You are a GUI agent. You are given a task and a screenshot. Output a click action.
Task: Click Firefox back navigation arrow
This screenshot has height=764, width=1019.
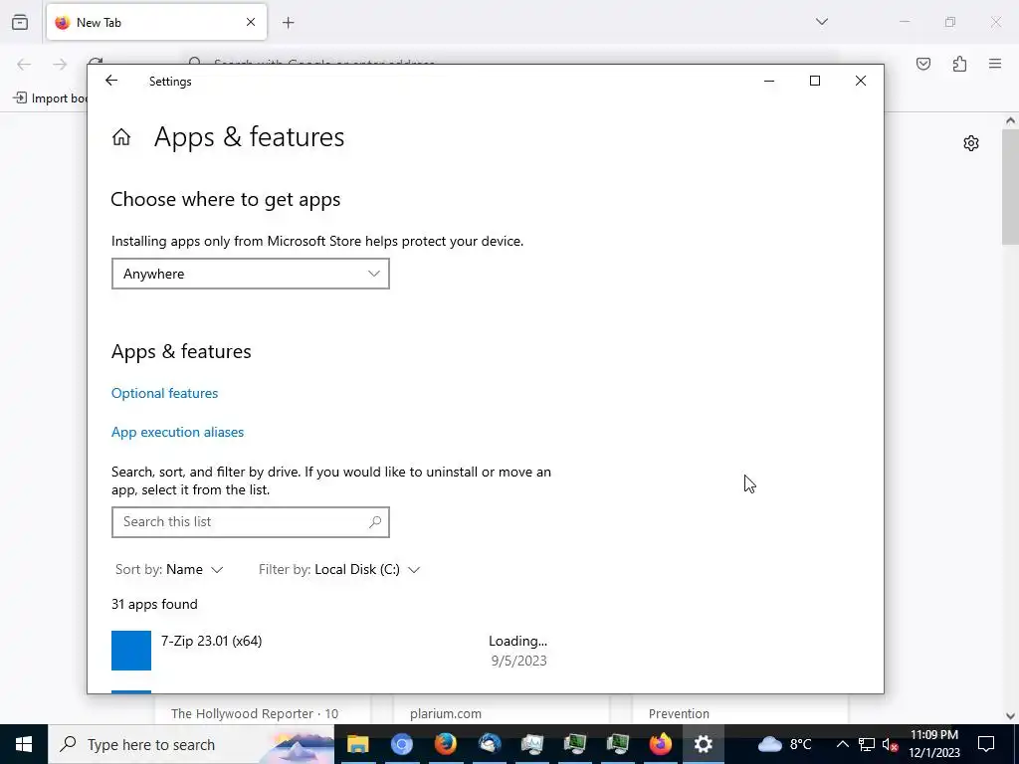click(24, 64)
